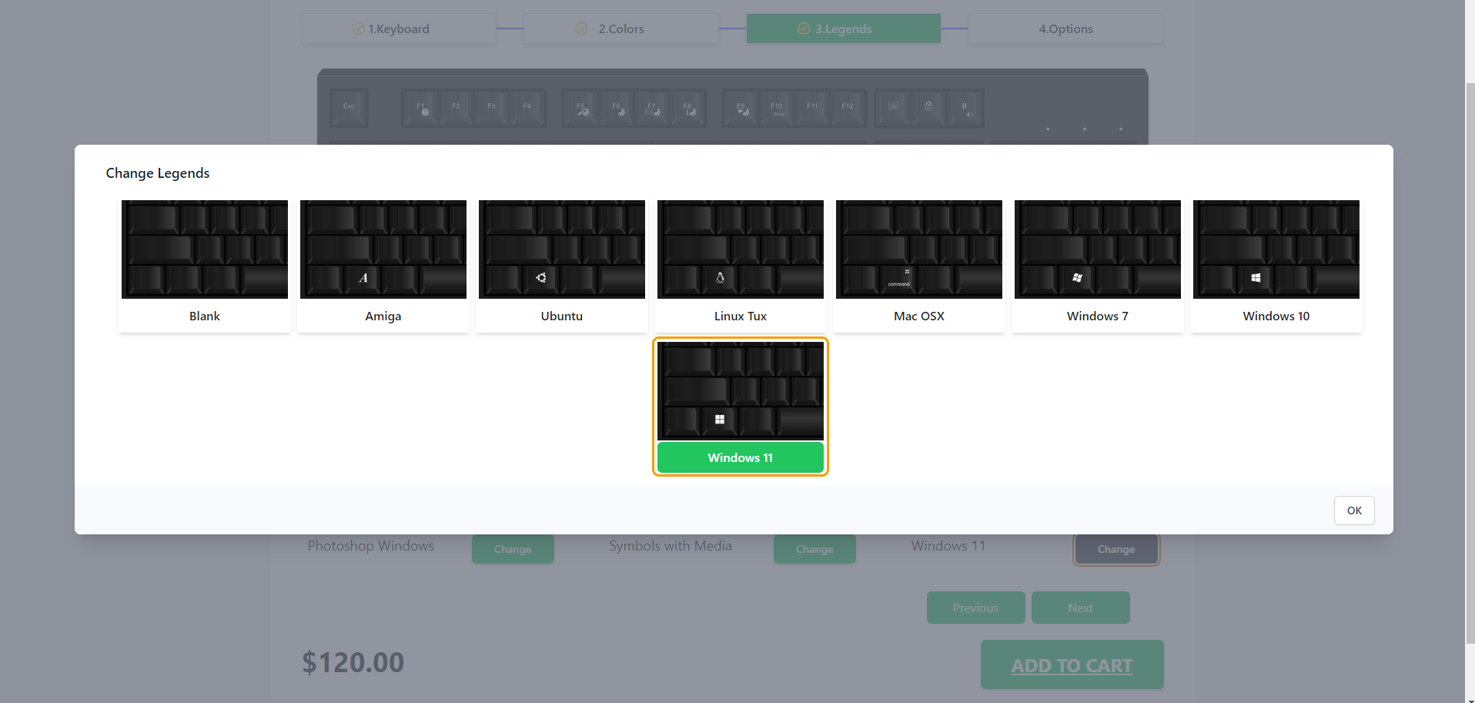Click the F1 key on keyboard preview
This screenshot has height=703, width=1475.
pyautogui.click(x=420, y=108)
